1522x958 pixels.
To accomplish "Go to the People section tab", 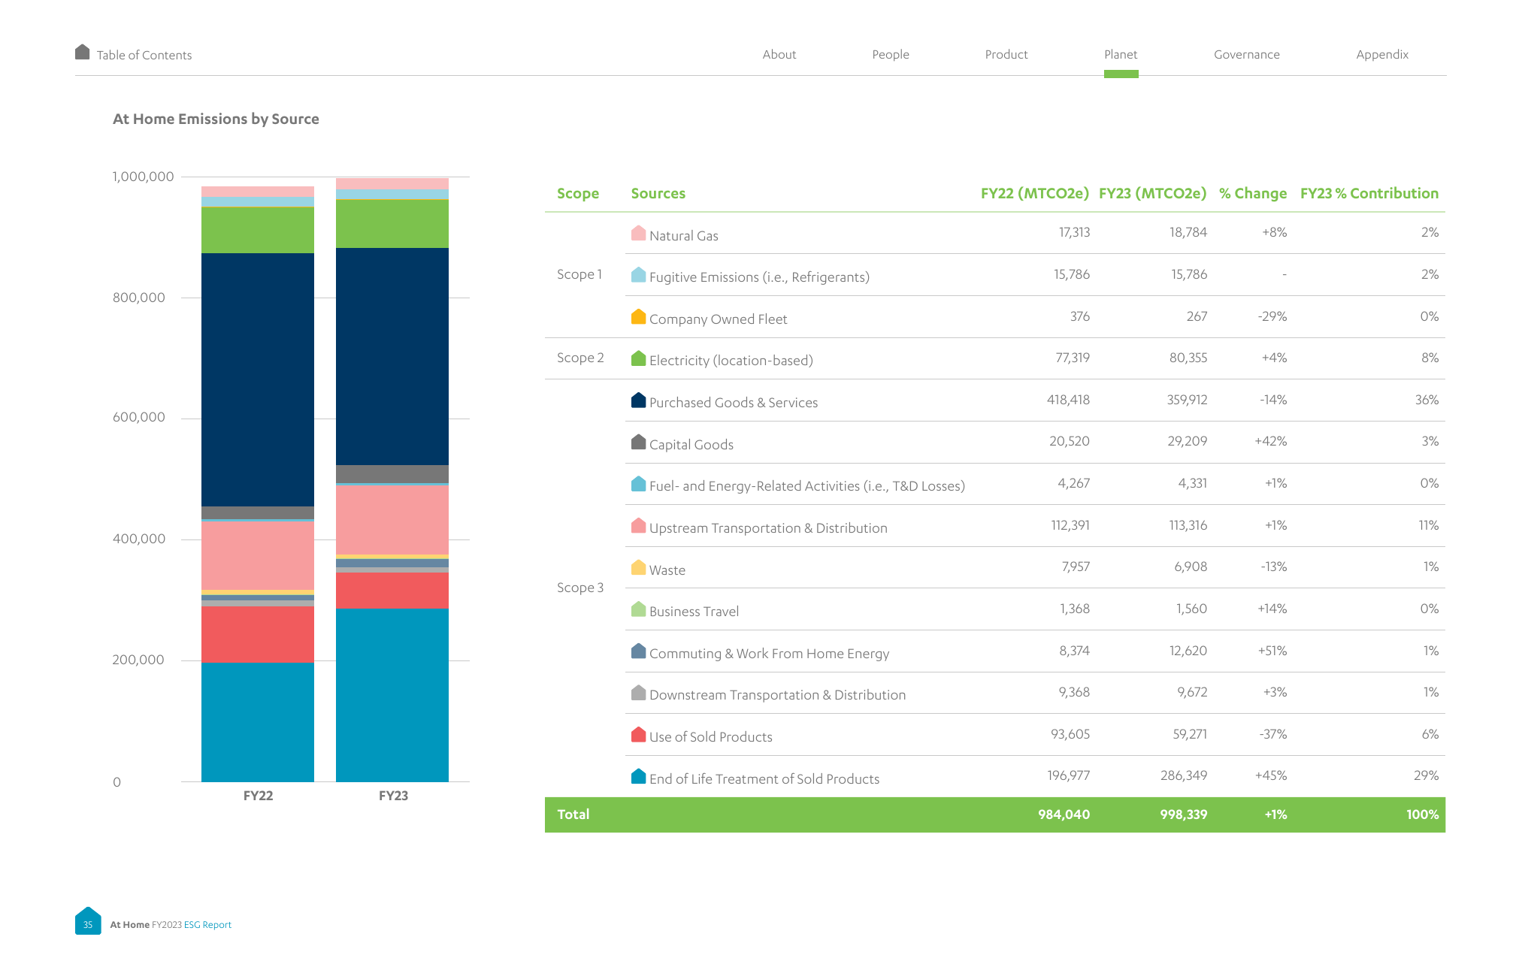I will [x=891, y=54].
